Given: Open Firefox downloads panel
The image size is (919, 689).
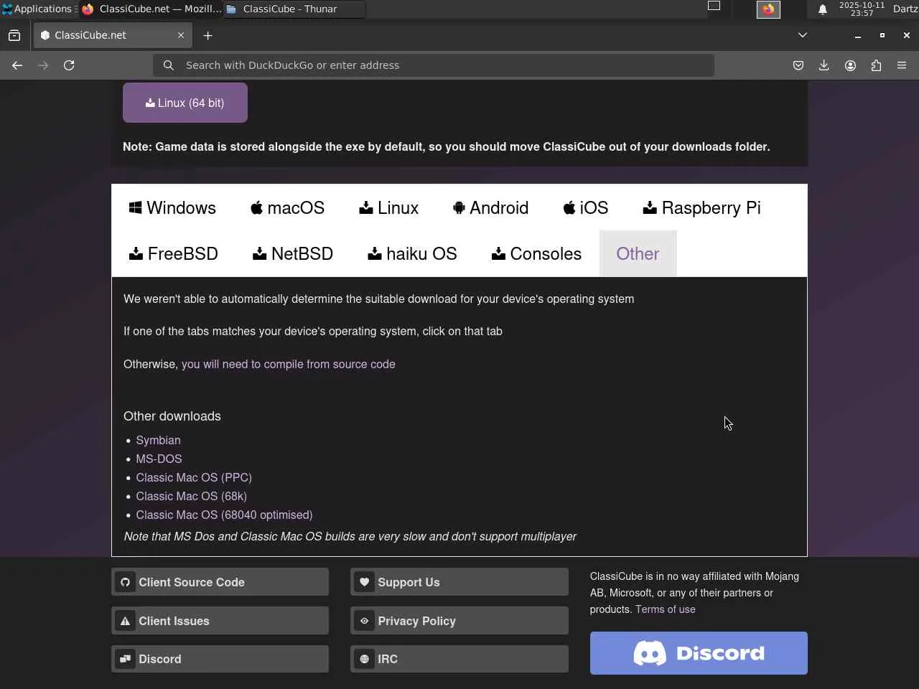Looking at the screenshot, I should [824, 65].
